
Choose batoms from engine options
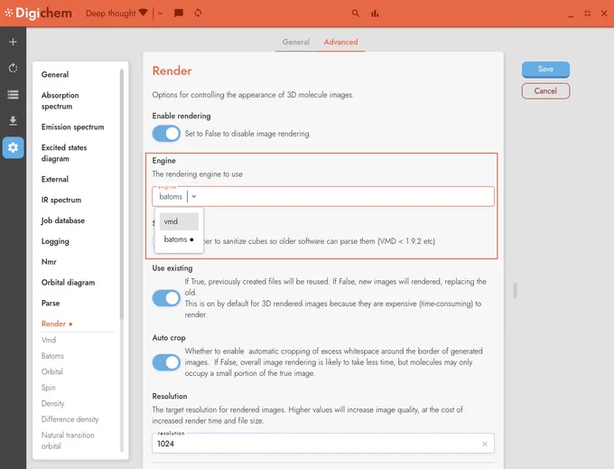[x=179, y=239]
